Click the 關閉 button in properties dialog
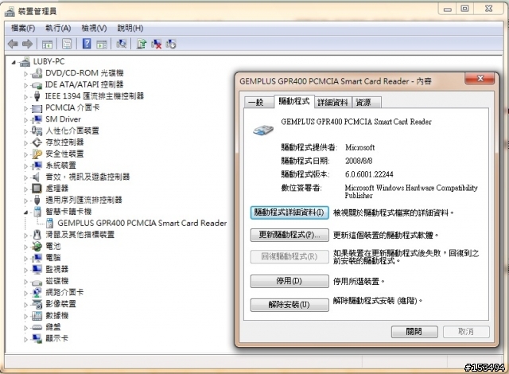Image resolution: width=509 pixels, height=374 pixels. (x=414, y=332)
